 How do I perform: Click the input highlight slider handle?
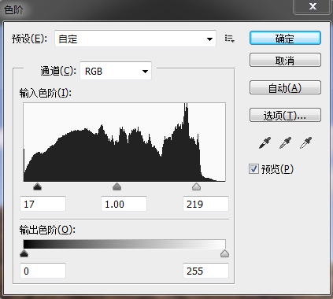click(x=196, y=186)
